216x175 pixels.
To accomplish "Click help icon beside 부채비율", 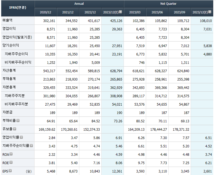I will (x=18, y=121).
